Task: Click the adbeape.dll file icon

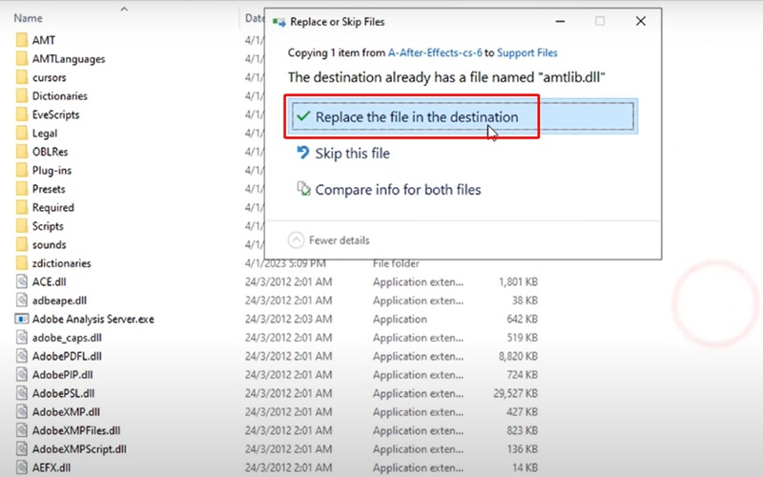Action: [22, 301]
